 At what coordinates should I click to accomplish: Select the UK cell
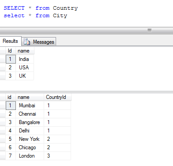coord(25,76)
